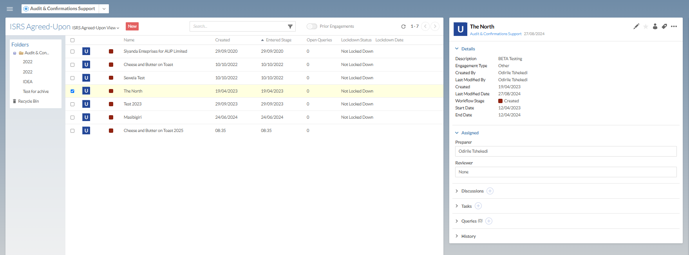Click the filter funnel icon in search

pos(290,26)
